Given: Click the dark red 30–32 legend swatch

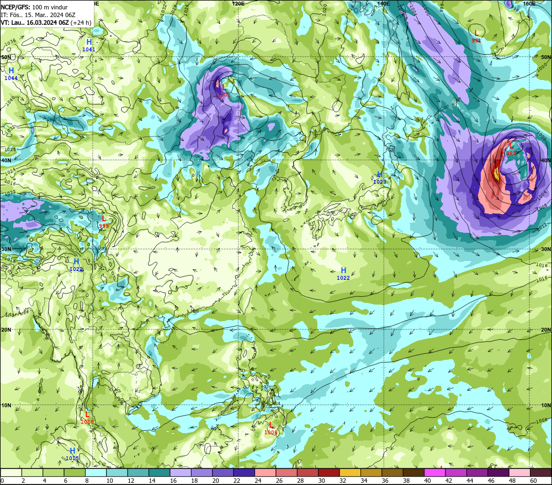Looking at the screenshot, I should pyautogui.click(x=329, y=472).
